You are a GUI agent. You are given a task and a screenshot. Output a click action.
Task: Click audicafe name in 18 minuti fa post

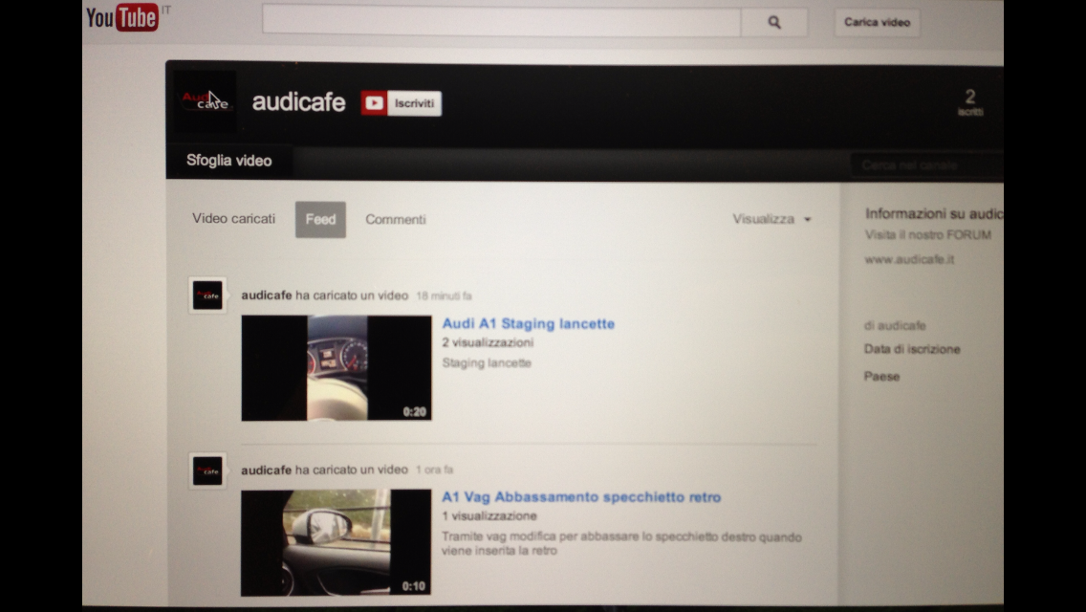tap(266, 295)
